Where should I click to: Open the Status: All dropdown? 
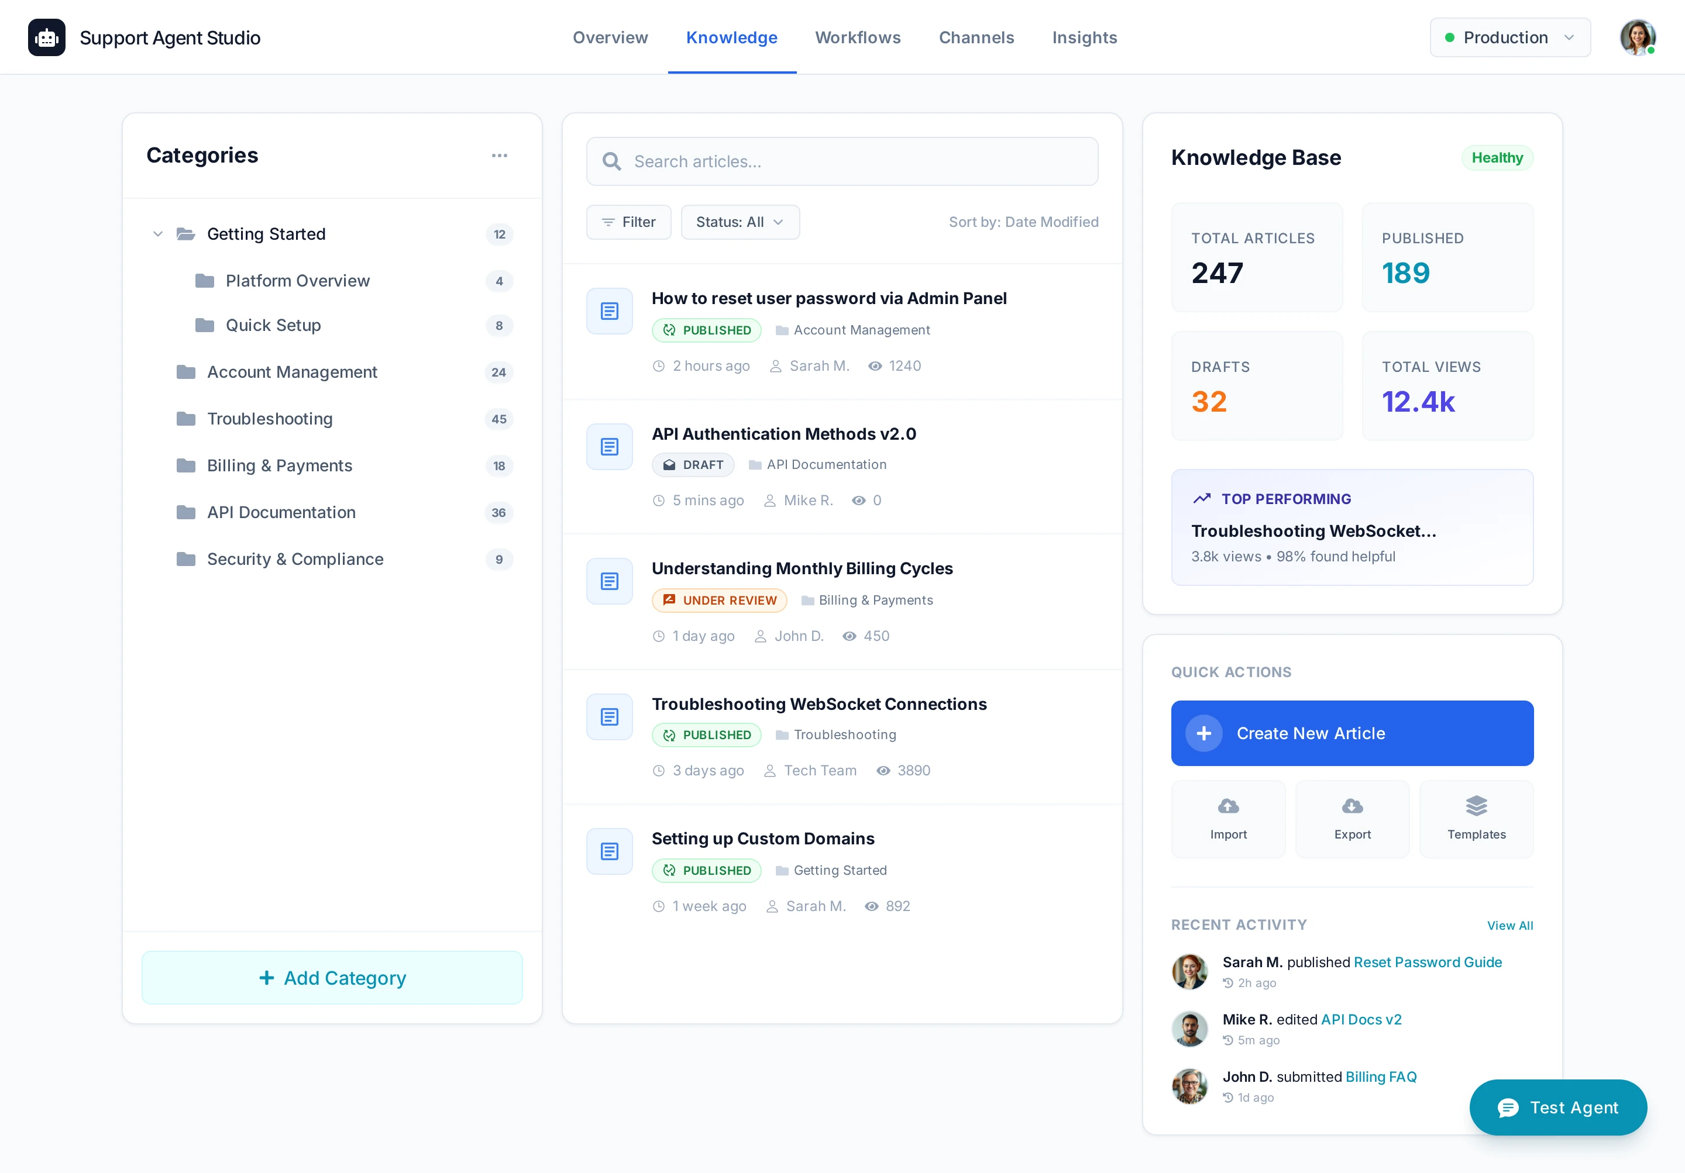pos(740,222)
